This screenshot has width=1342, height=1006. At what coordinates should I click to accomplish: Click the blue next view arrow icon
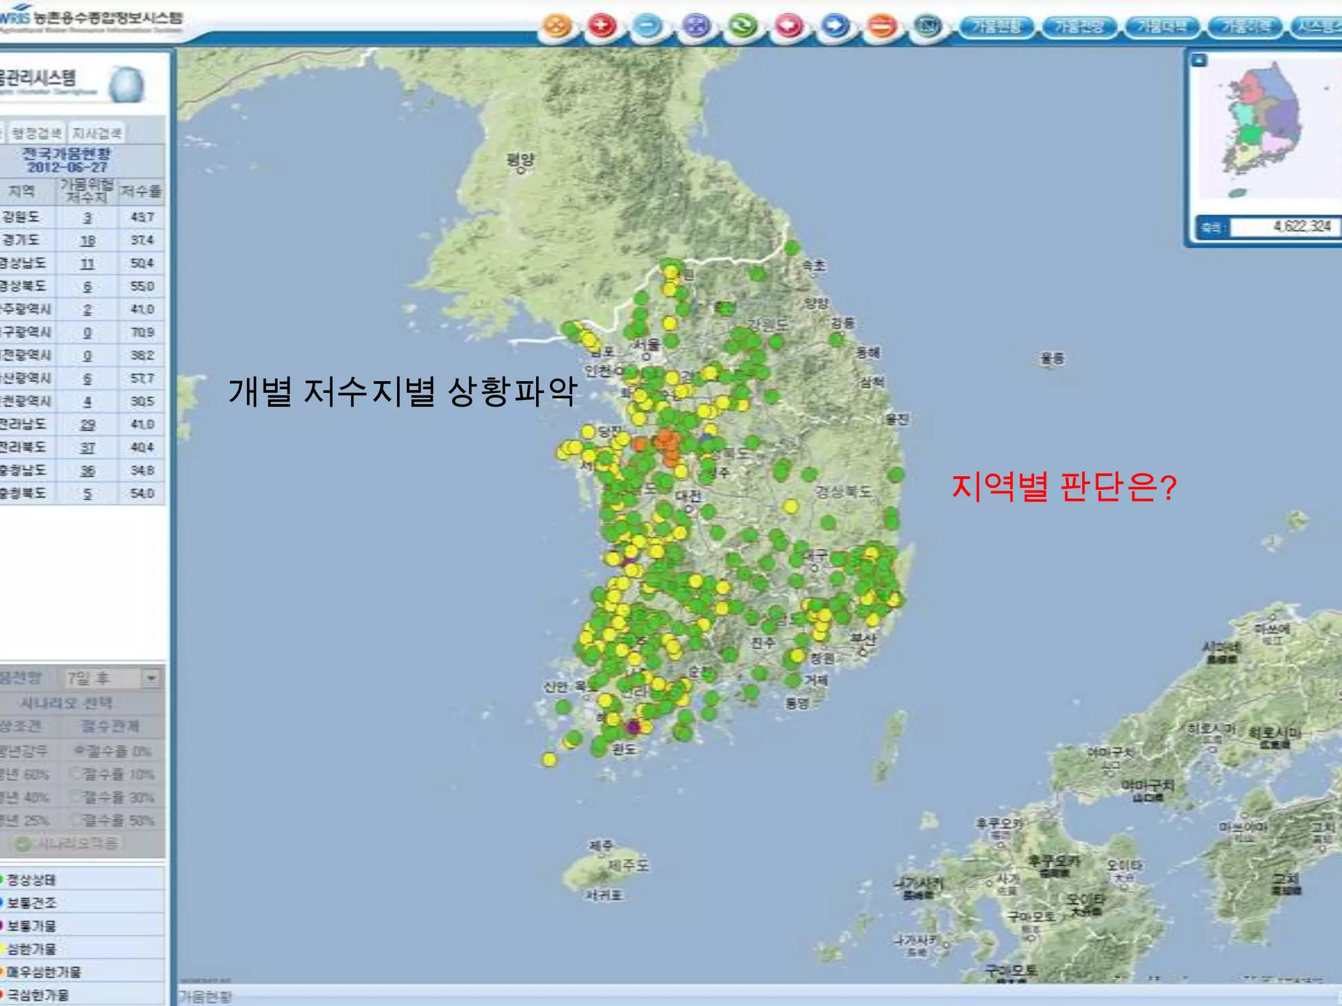[x=835, y=26]
